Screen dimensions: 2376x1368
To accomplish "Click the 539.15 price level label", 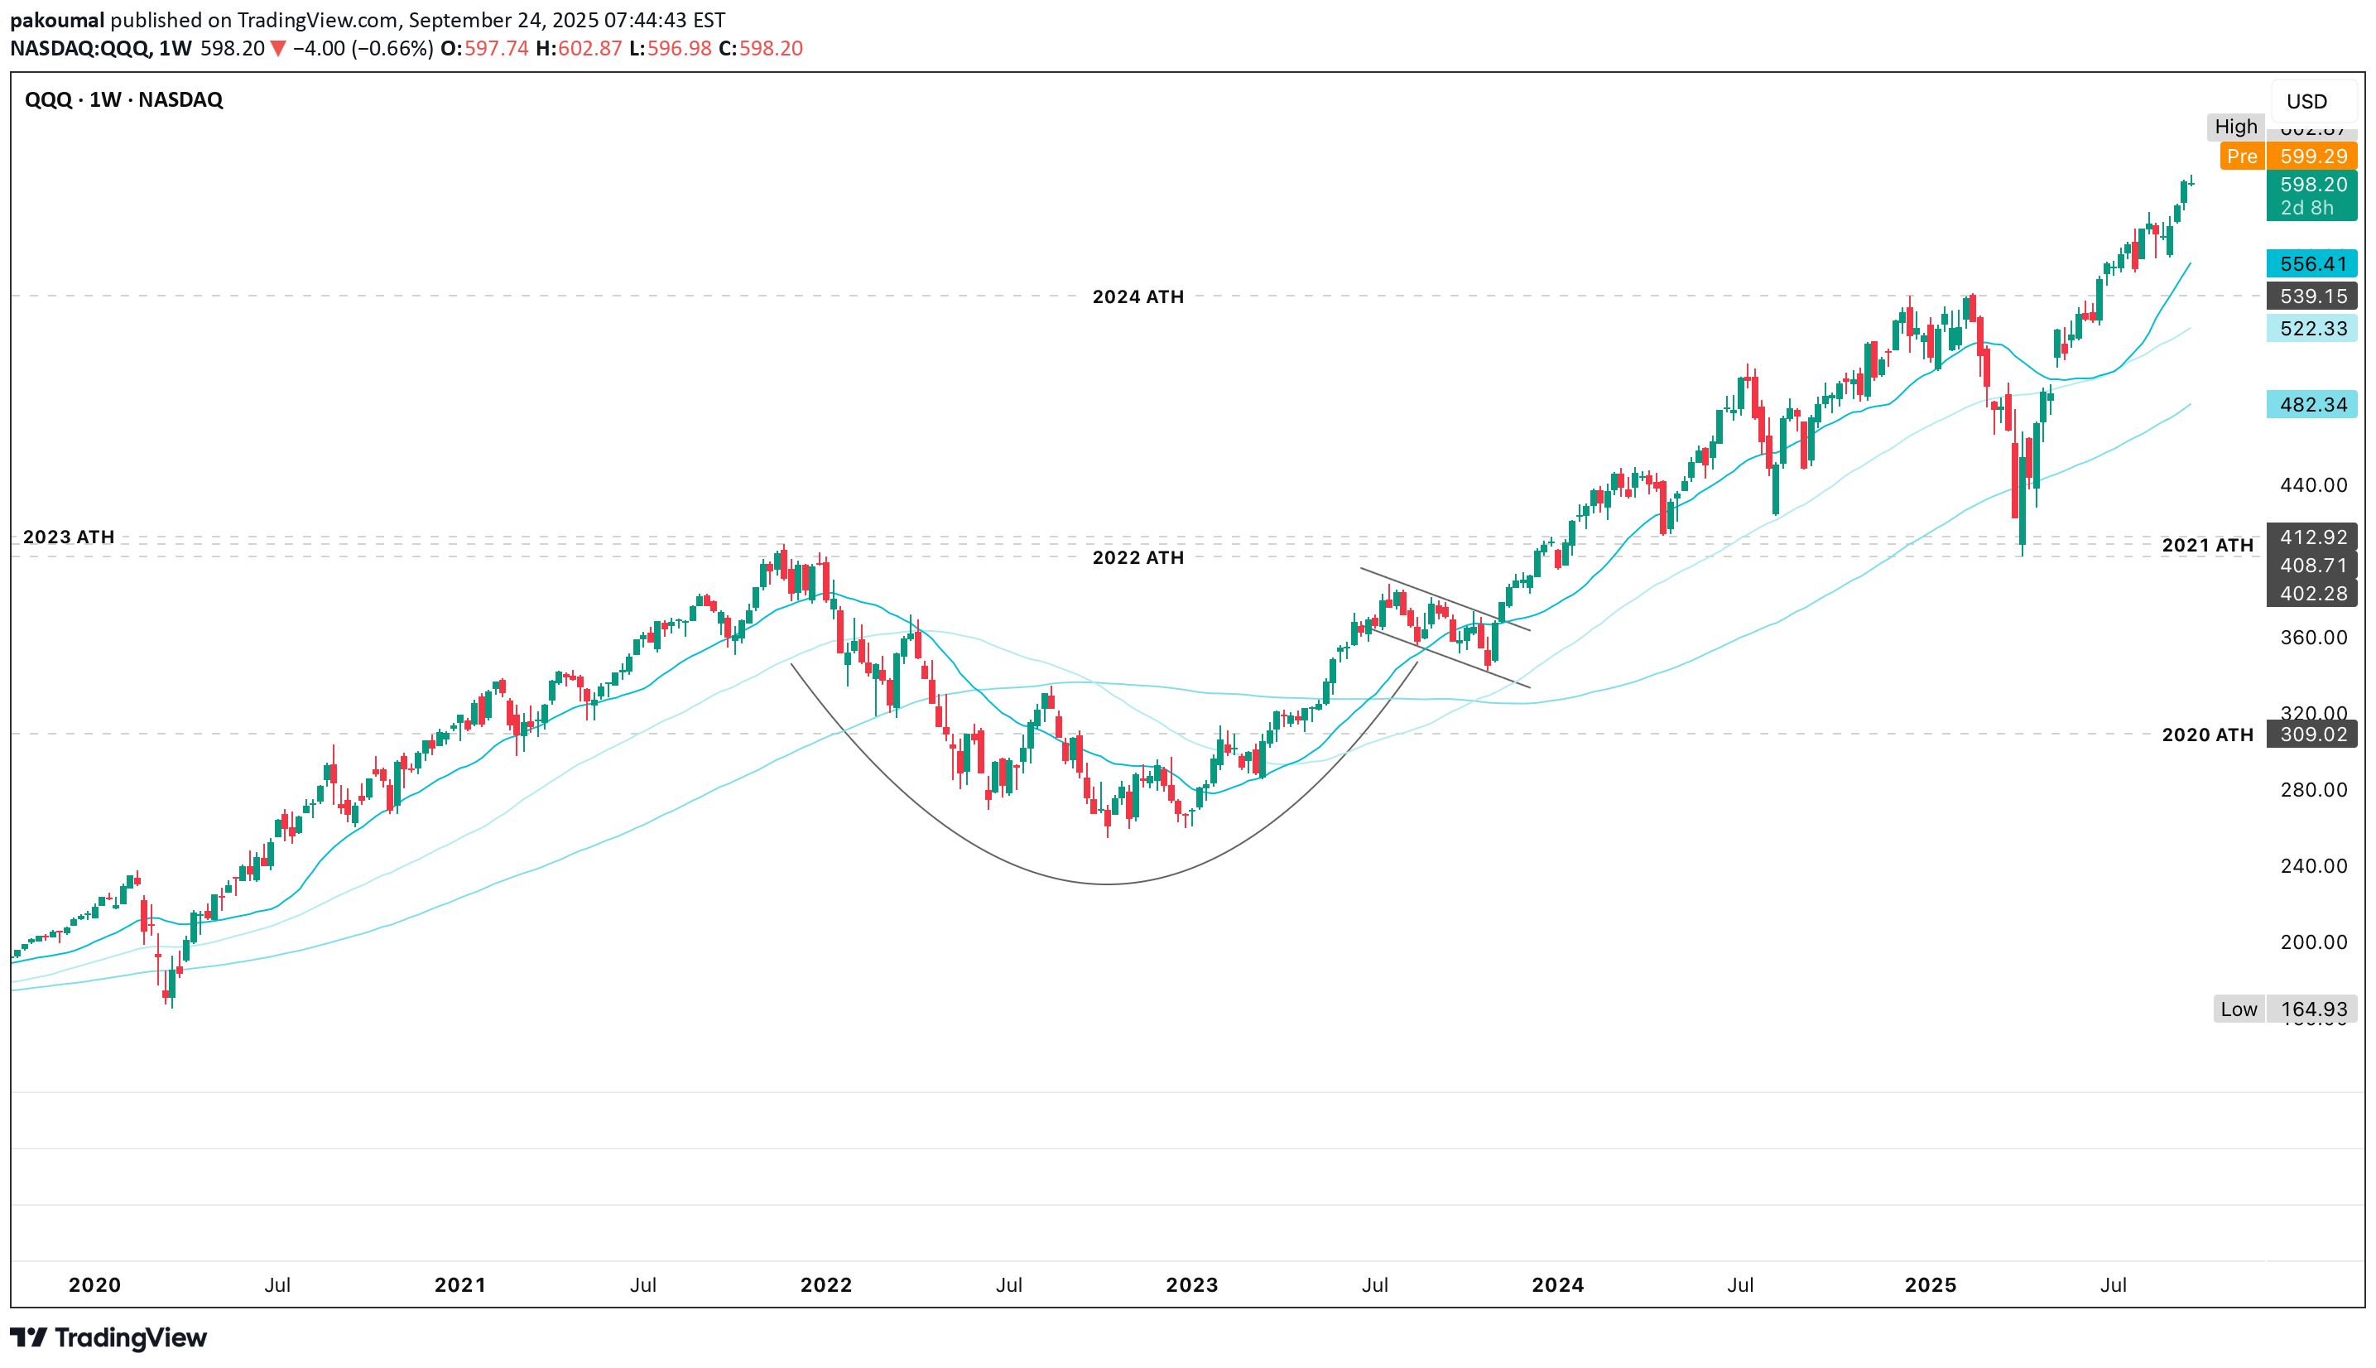I will point(2311,296).
